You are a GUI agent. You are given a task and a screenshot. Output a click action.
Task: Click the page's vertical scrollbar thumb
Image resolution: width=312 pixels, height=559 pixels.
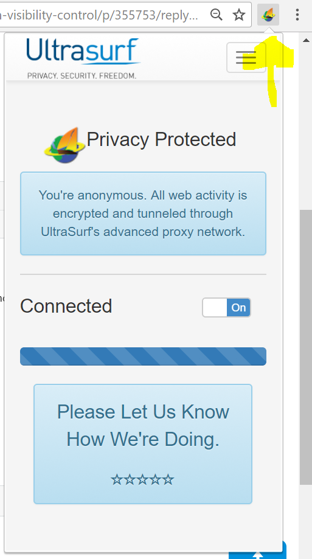pyautogui.click(x=306, y=347)
